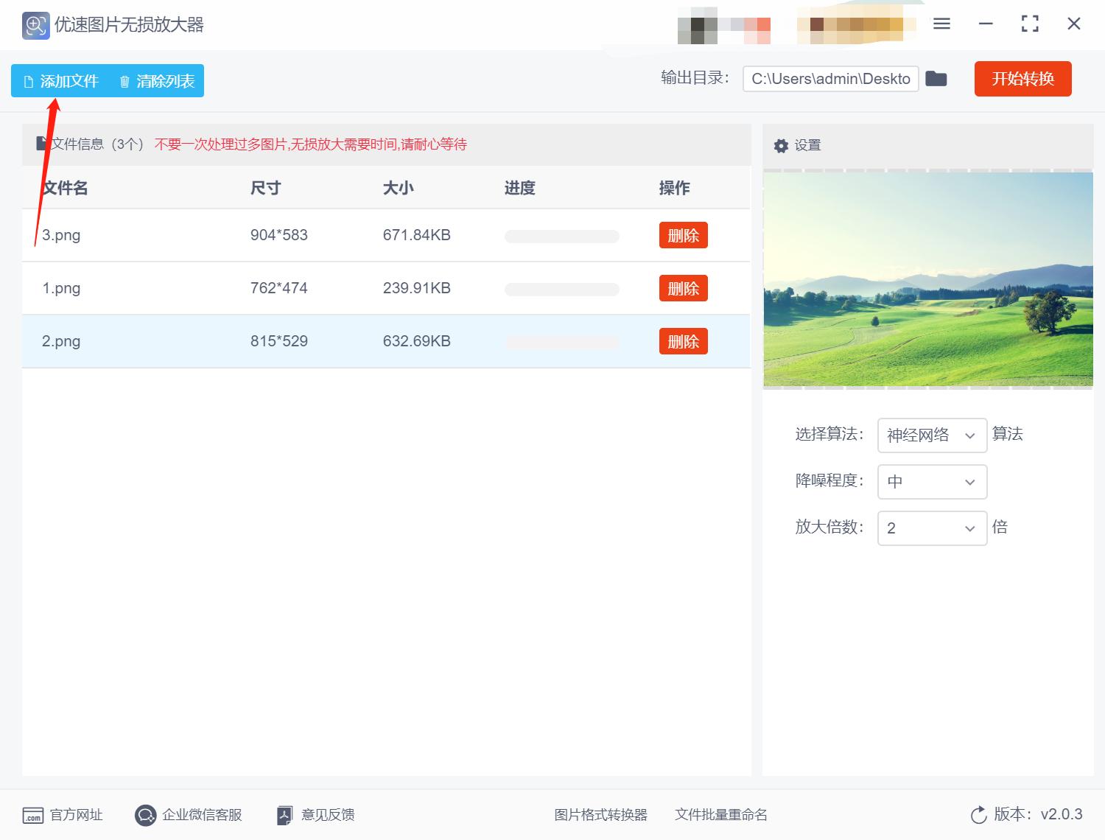
Task: Click the progress bar of 2.png
Action: click(561, 341)
